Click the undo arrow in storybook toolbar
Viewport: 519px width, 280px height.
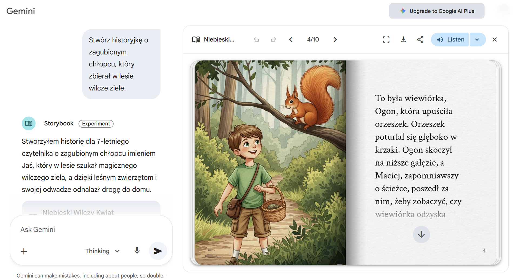256,40
